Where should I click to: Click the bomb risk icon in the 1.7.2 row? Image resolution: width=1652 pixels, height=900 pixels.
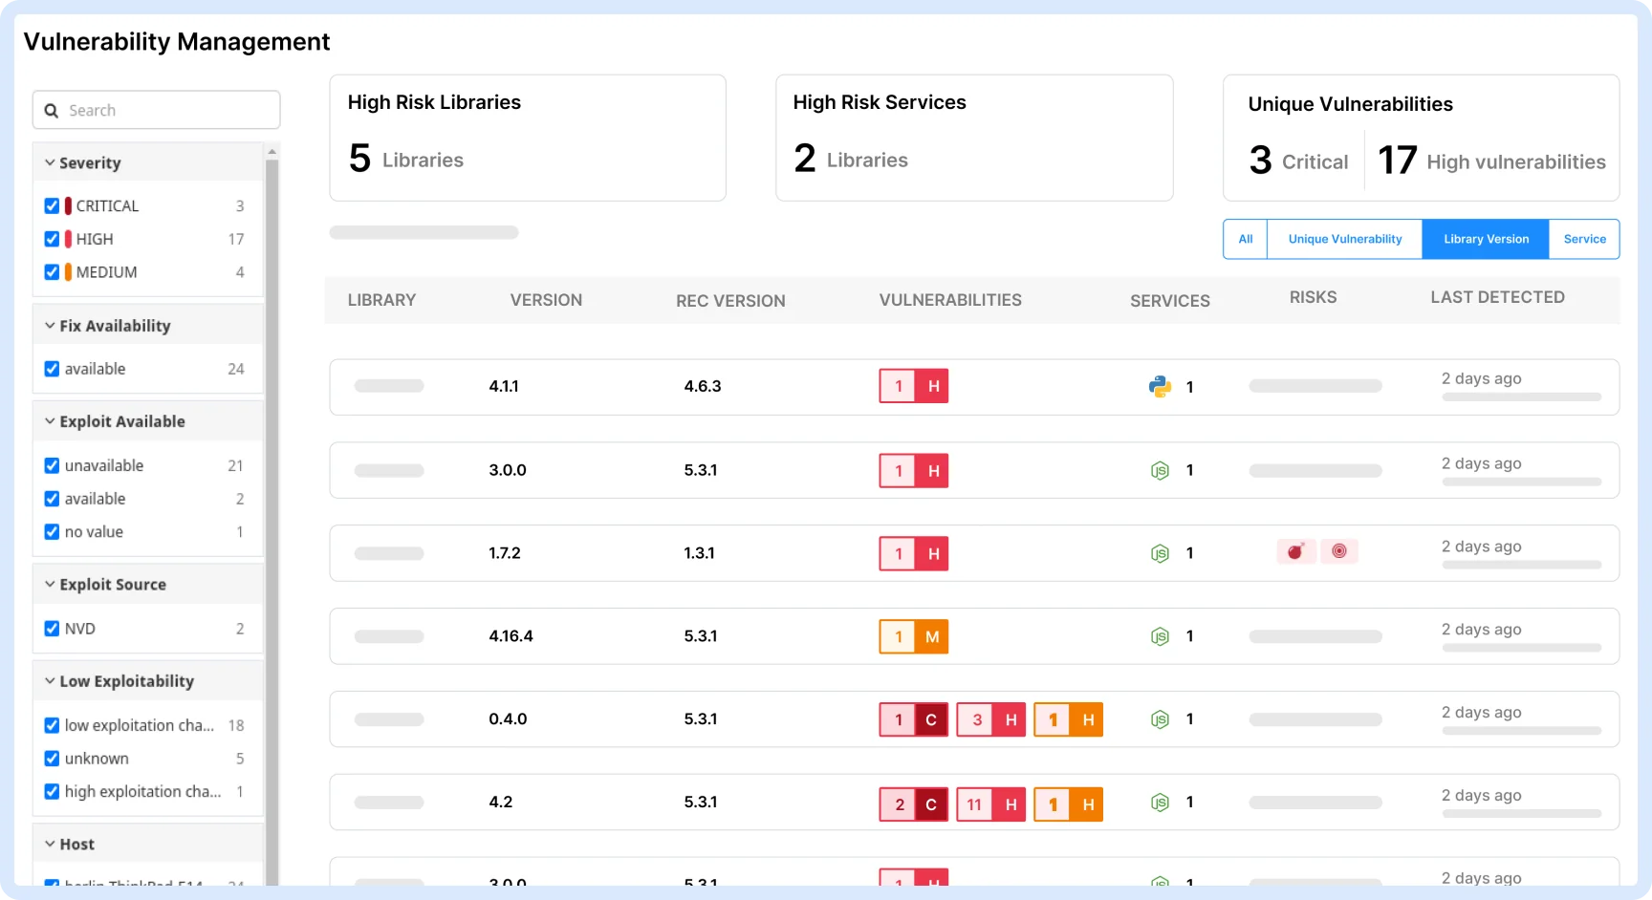pos(1296,551)
